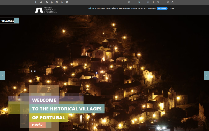Click the Aldeias Históricas de Portugal logo
The width and height of the screenshot is (209, 131).
pos(46,10)
